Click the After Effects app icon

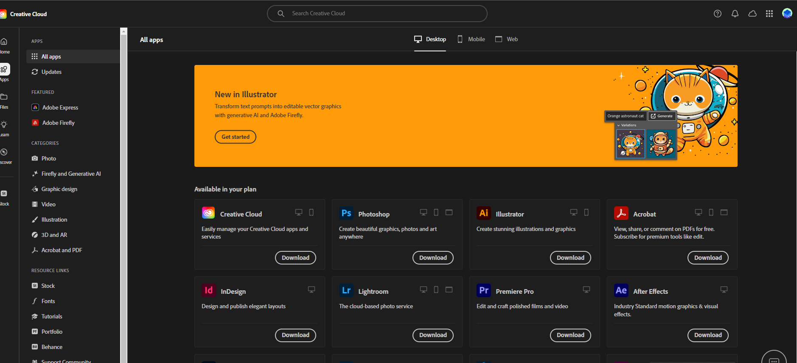coord(621,290)
